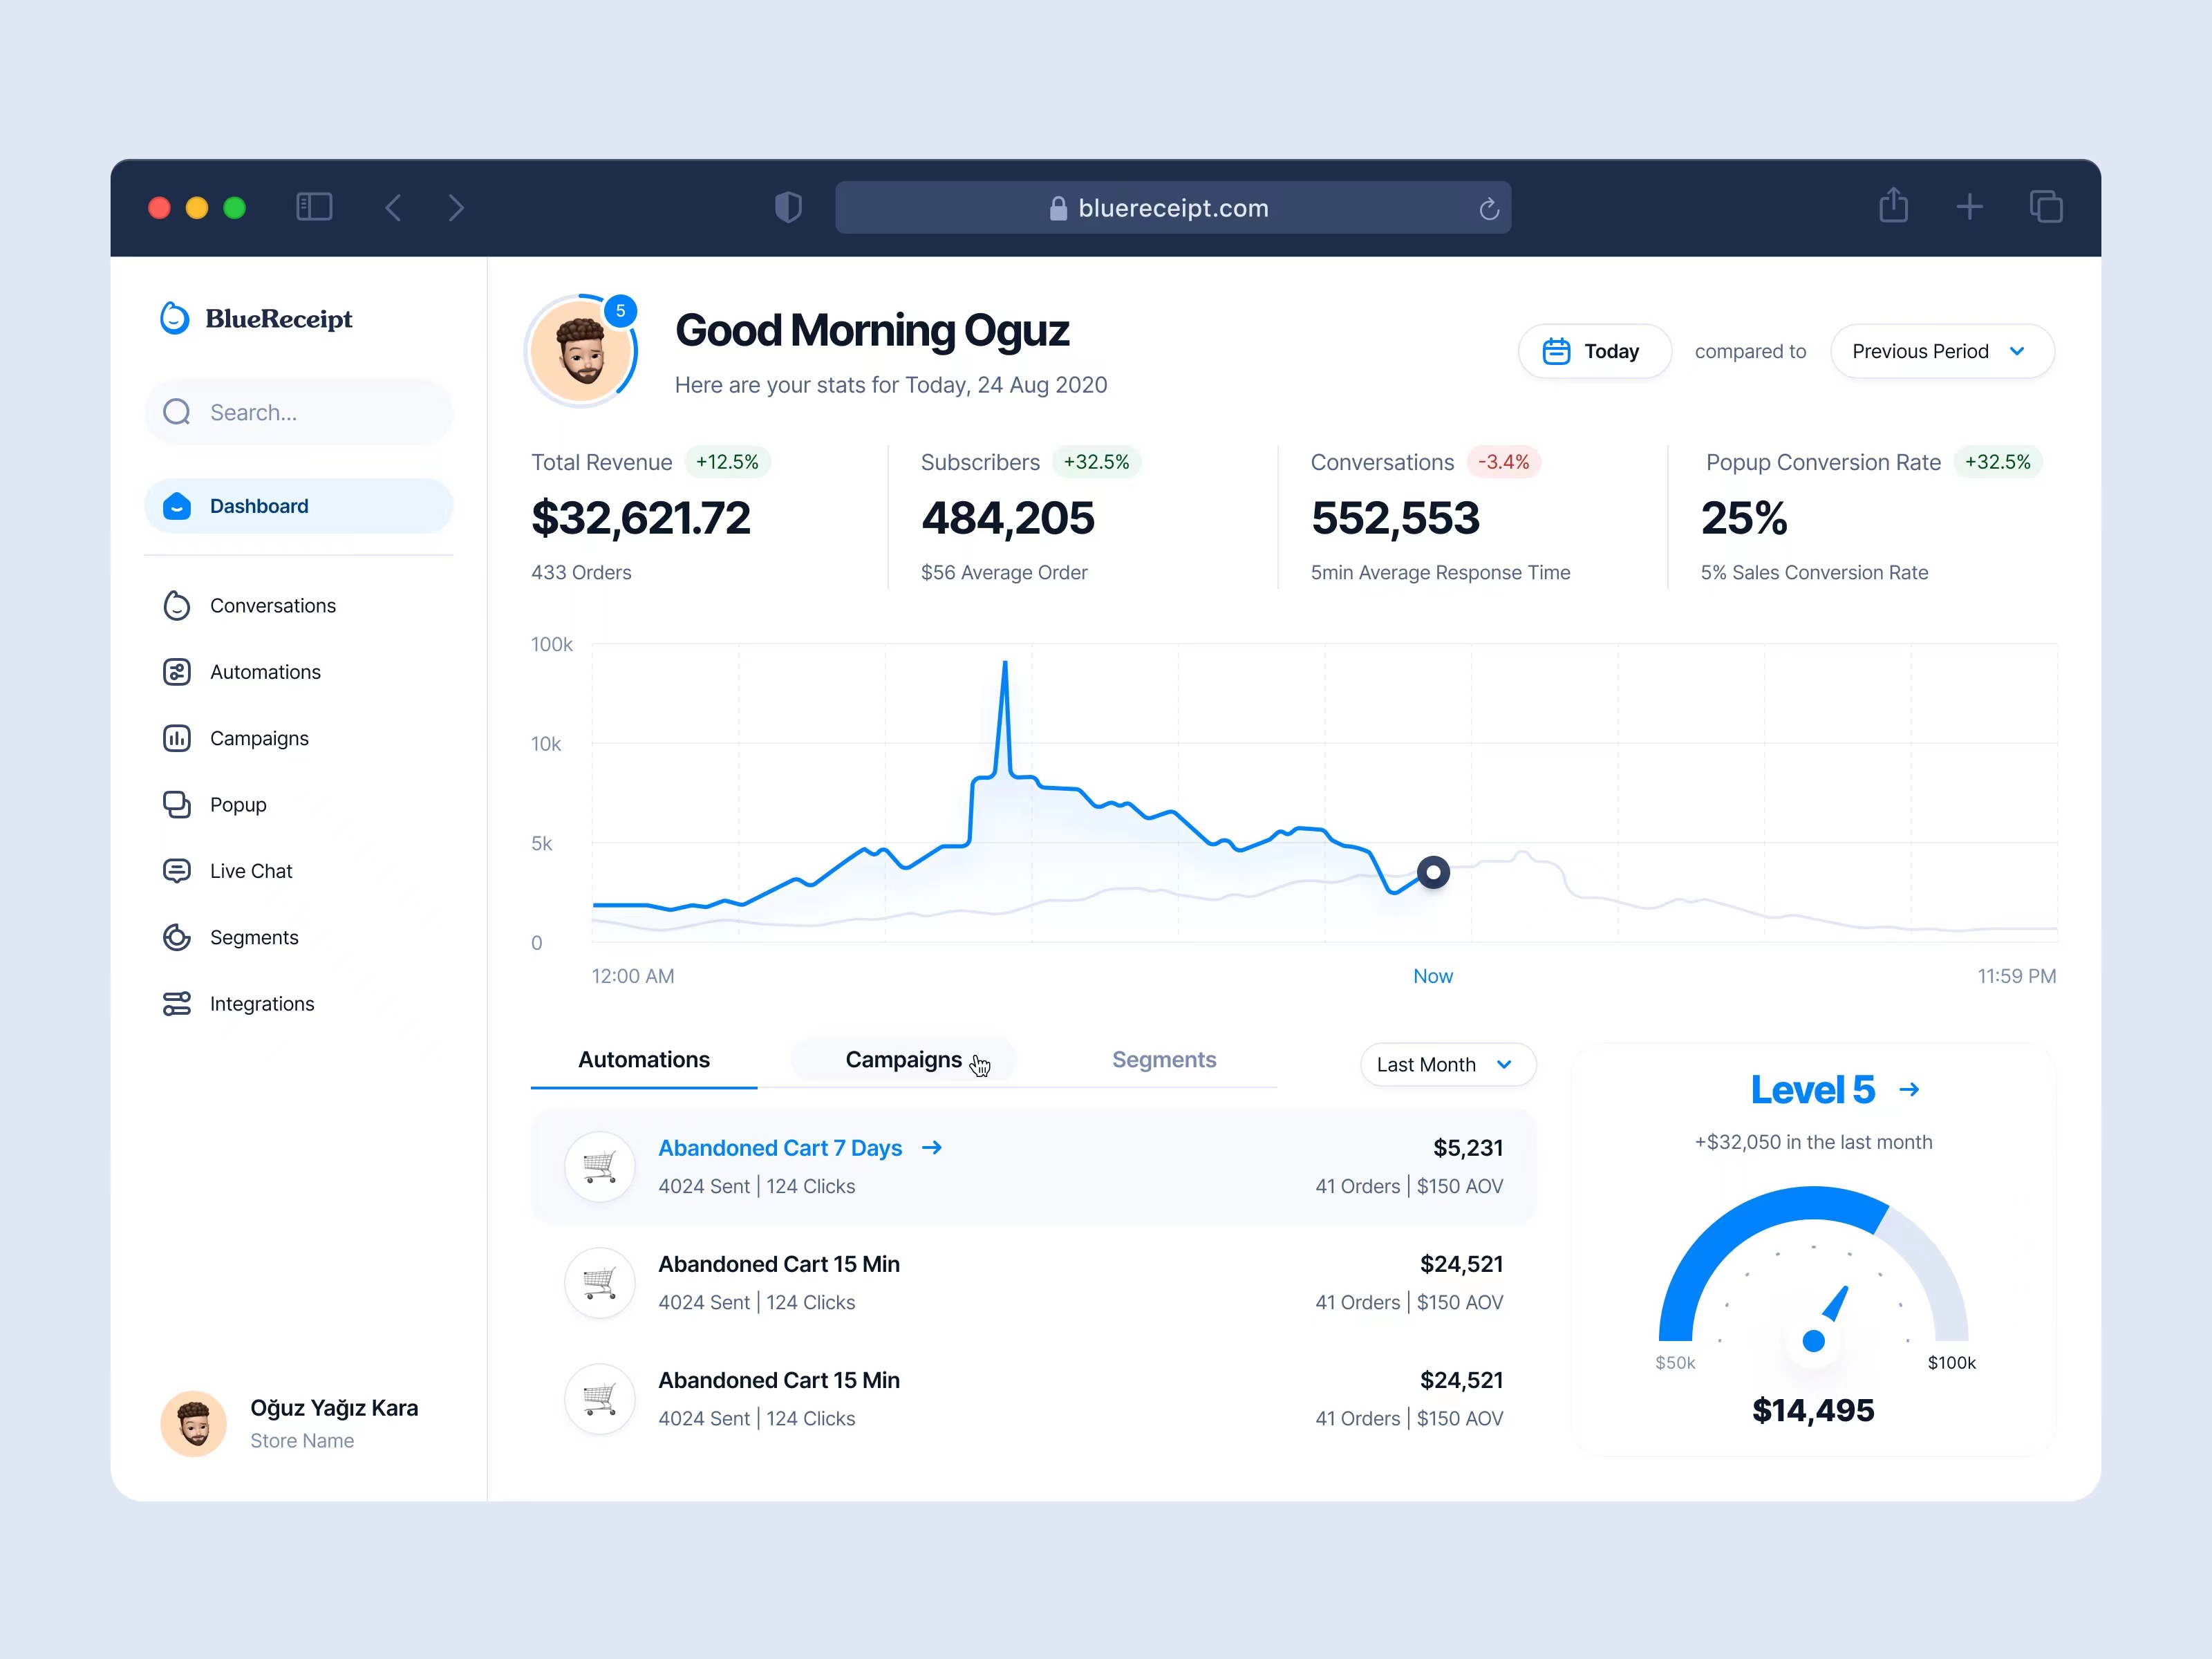Click the Campaigns bar-chart icon
The height and width of the screenshot is (1659, 2212).
coord(177,739)
